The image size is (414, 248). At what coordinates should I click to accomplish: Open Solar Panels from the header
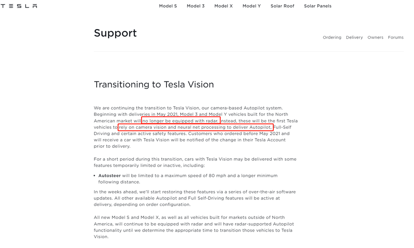[x=317, y=6]
